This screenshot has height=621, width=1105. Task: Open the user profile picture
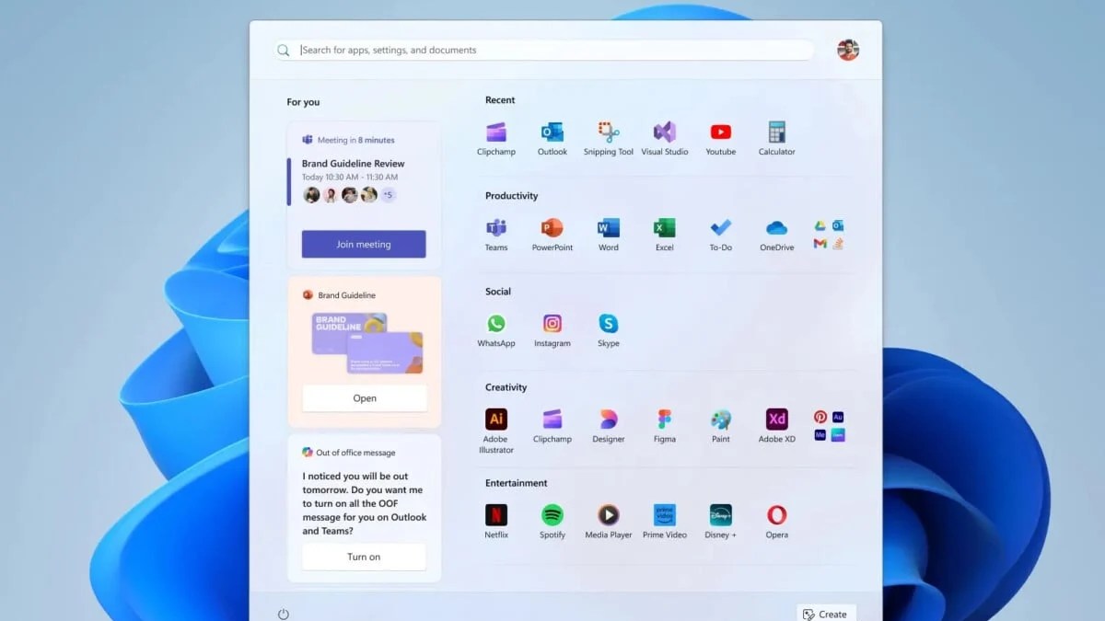[x=848, y=50]
